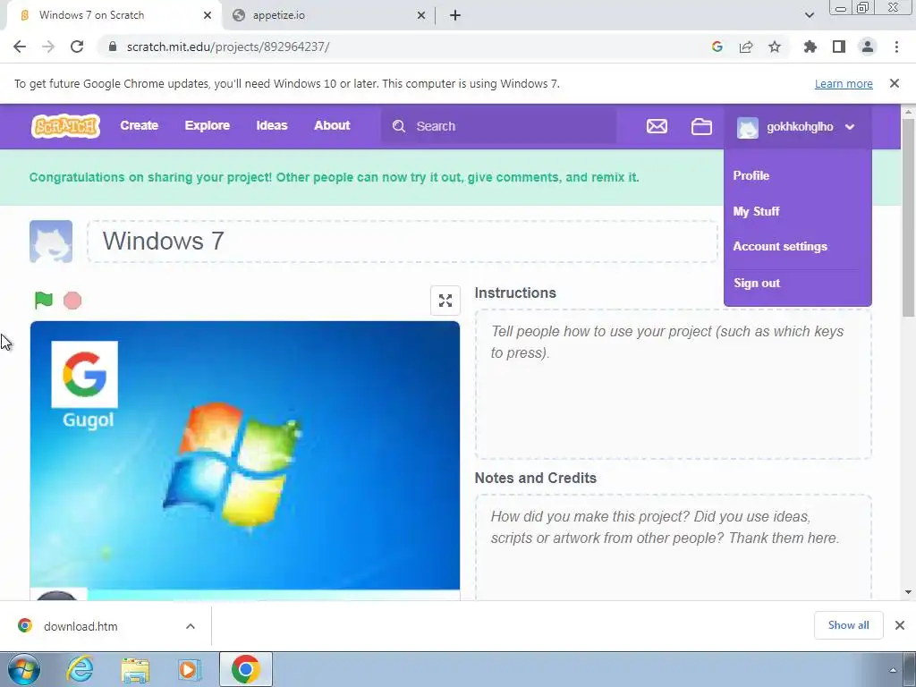The width and height of the screenshot is (916, 687).
Task: Collapse the gokhkohglho account dropdown
Action: point(850,127)
